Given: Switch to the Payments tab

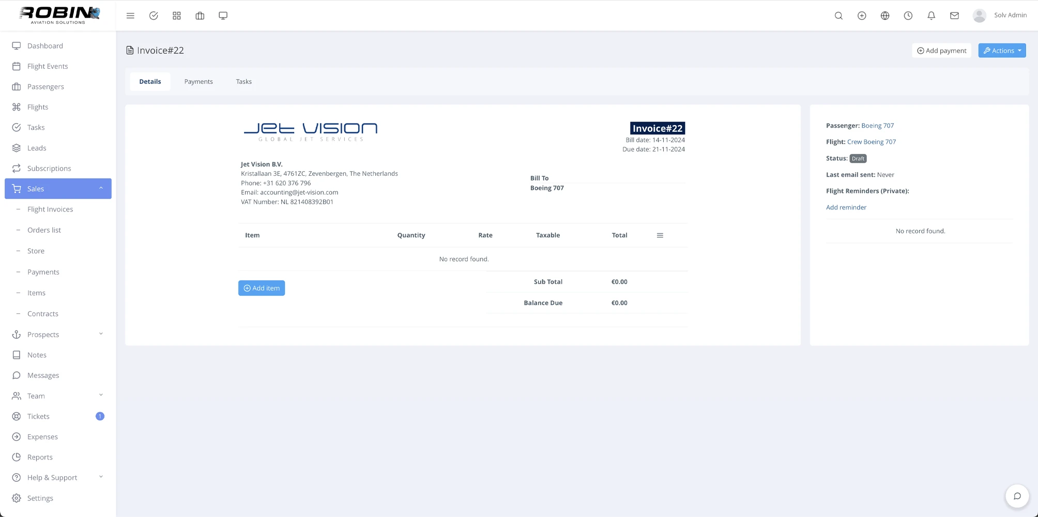Looking at the screenshot, I should coord(199,82).
